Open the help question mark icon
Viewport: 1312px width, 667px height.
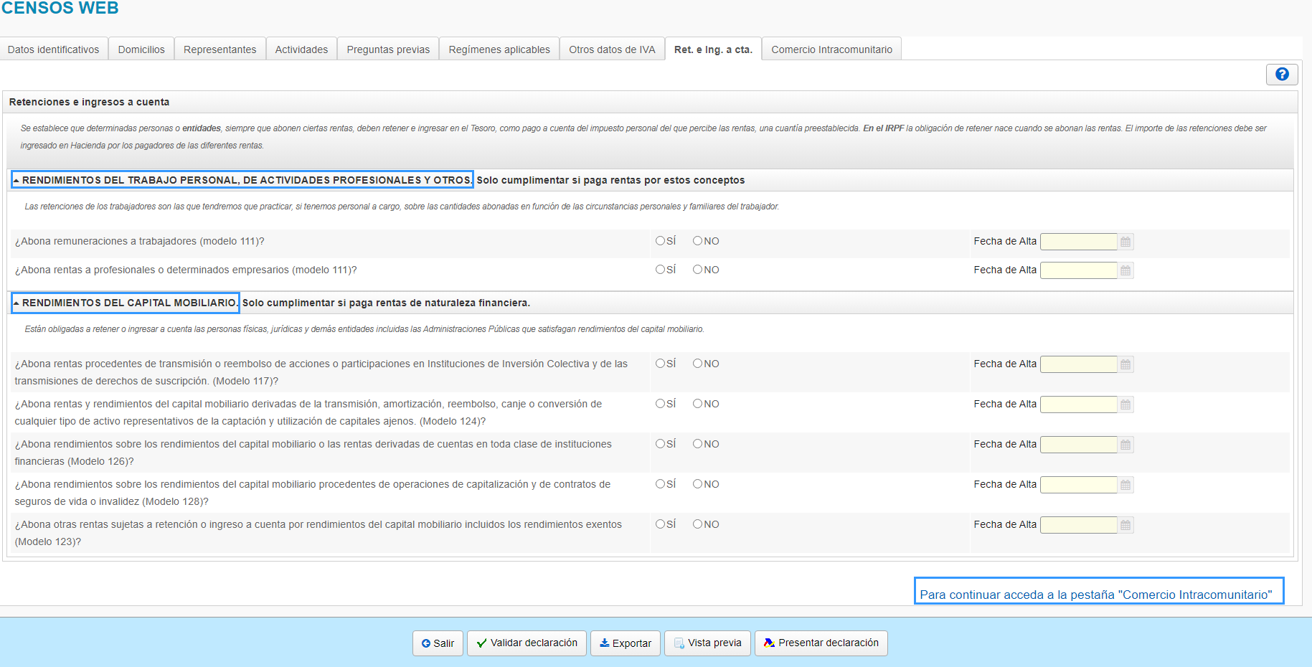pyautogui.click(x=1282, y=75)
